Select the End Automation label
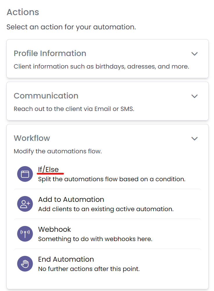This screenshot has height=291, width=214. [66, 259]
